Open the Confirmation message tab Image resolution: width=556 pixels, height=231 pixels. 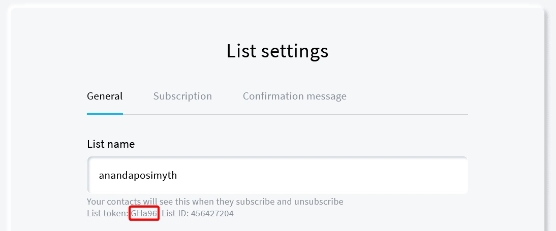point(294,96)
